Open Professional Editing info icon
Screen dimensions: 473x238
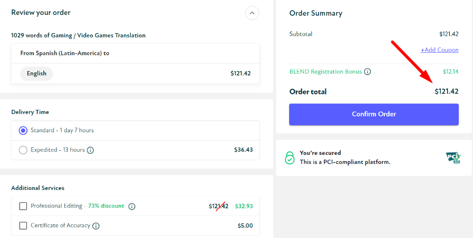(132, 207)
